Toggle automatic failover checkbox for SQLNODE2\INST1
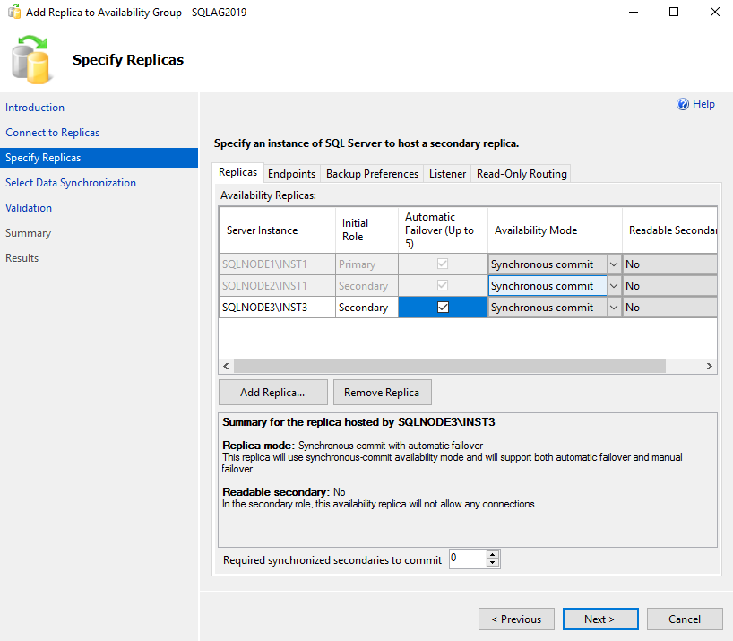The height and width of the screenshot is (641, 733). point(443,286)
